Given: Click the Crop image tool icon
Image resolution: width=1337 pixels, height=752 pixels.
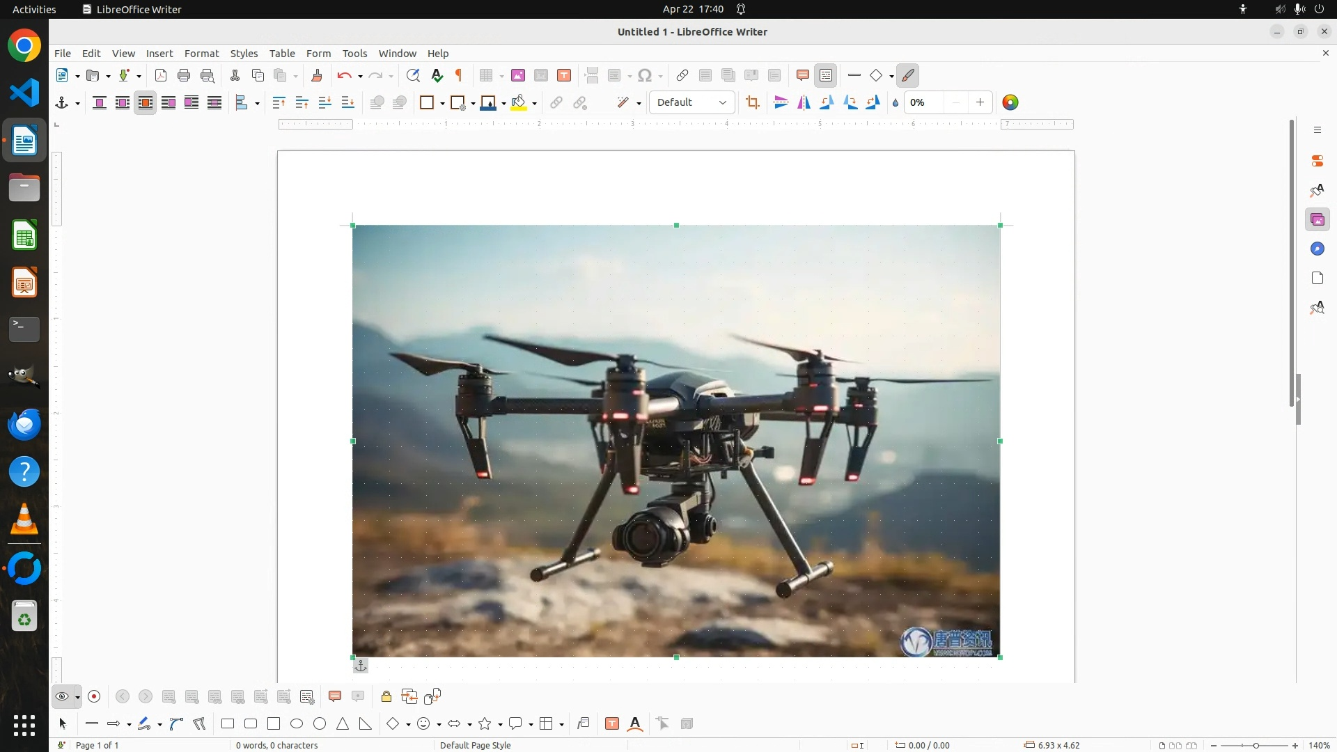Looking at the screenshot, I should (752, 102).
